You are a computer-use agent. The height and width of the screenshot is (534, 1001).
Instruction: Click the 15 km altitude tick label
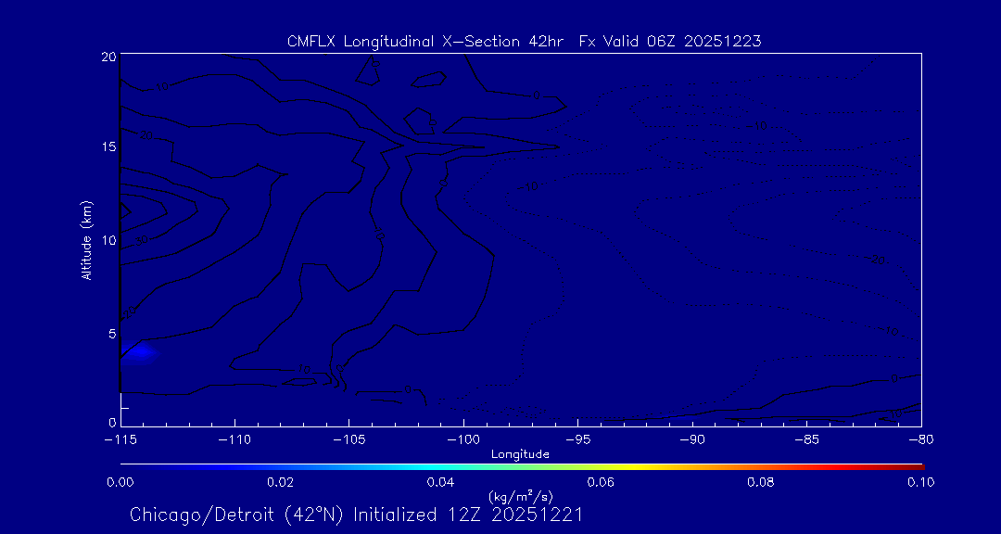click(x=108, y=147)
